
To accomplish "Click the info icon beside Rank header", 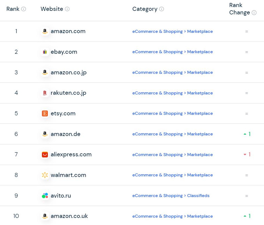I will [x=24, y=9].
